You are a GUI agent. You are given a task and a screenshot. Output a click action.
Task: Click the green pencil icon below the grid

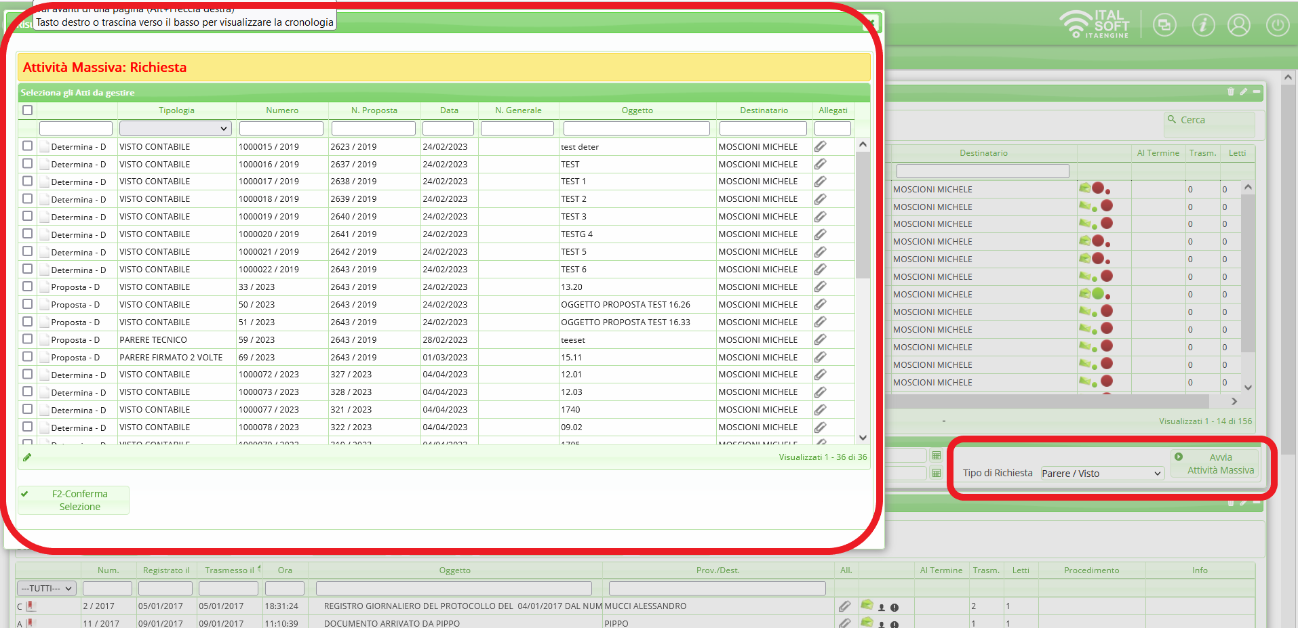coord(27,457)
